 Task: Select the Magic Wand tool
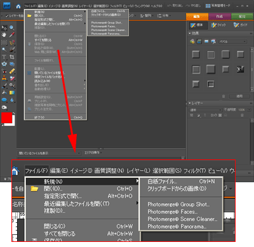tap(4, 50)
